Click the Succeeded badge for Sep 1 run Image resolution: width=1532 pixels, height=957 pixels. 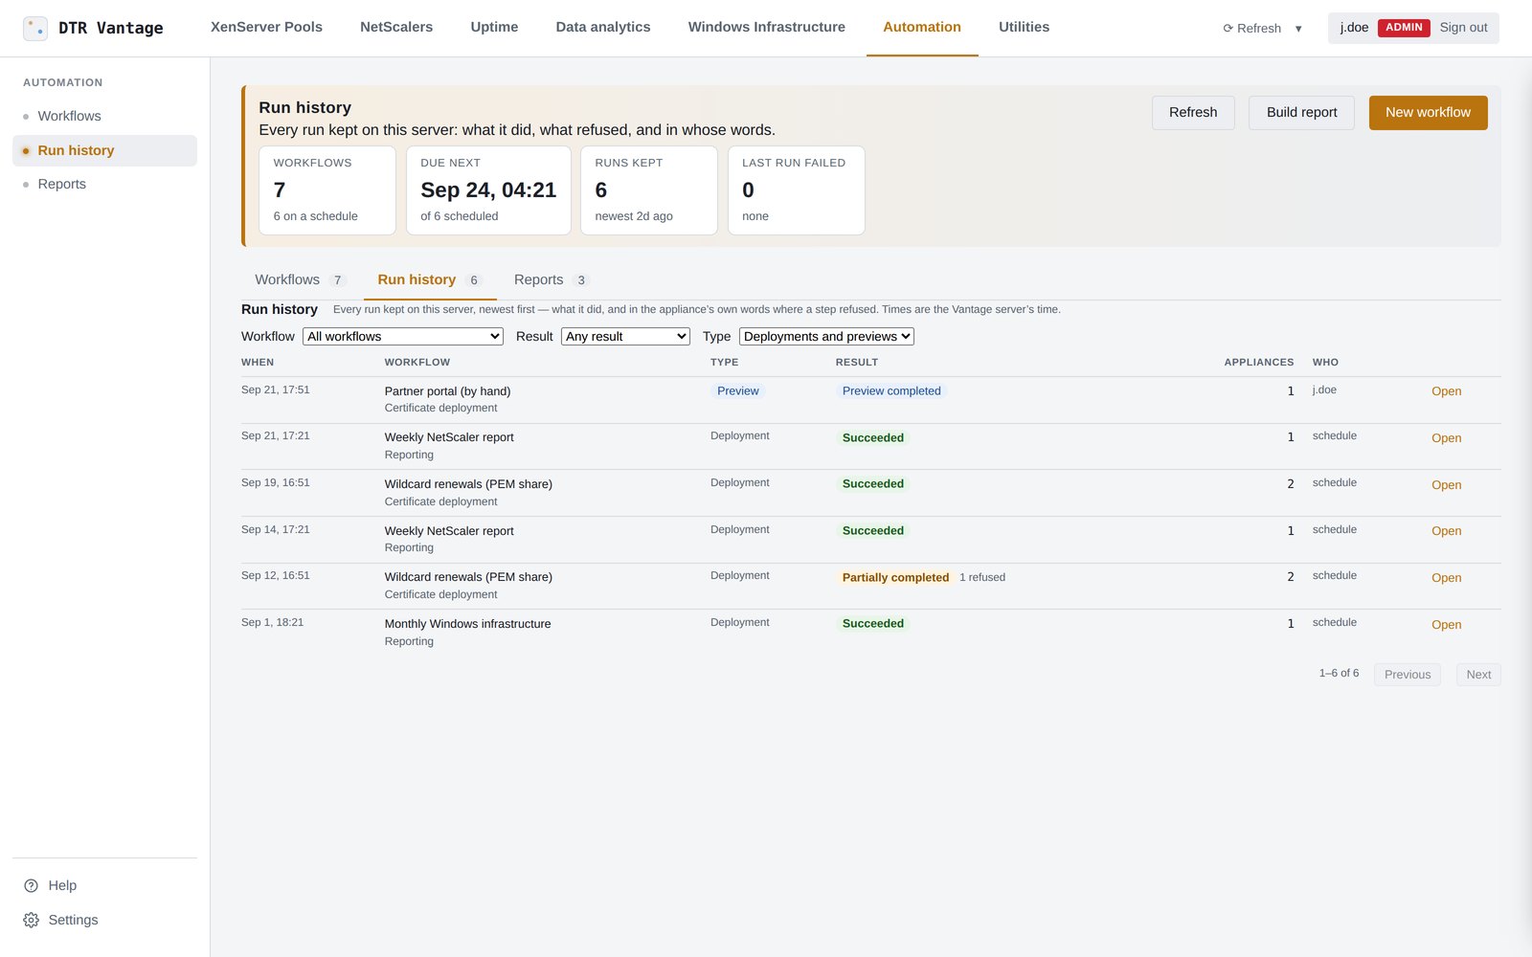(872, 623)
